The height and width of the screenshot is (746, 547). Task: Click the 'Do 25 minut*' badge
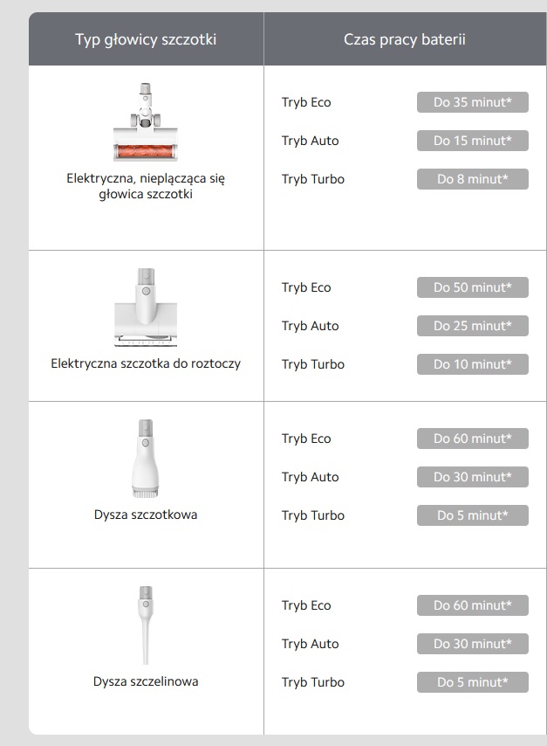coord(472,326)
